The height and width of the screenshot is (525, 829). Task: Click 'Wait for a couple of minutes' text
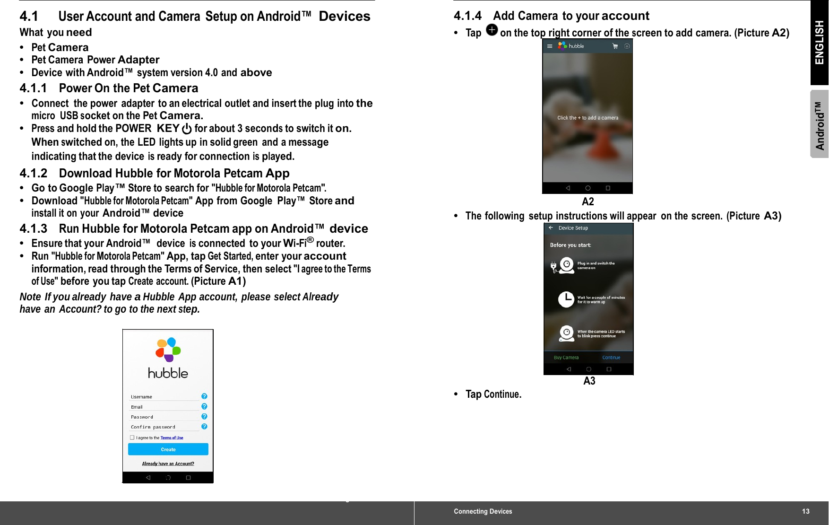coord(601,299)
